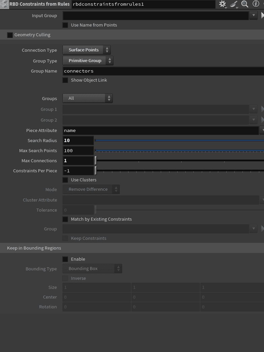Click the Max Search Points value field
The image size is (264, 352).
tap(78, 150)
